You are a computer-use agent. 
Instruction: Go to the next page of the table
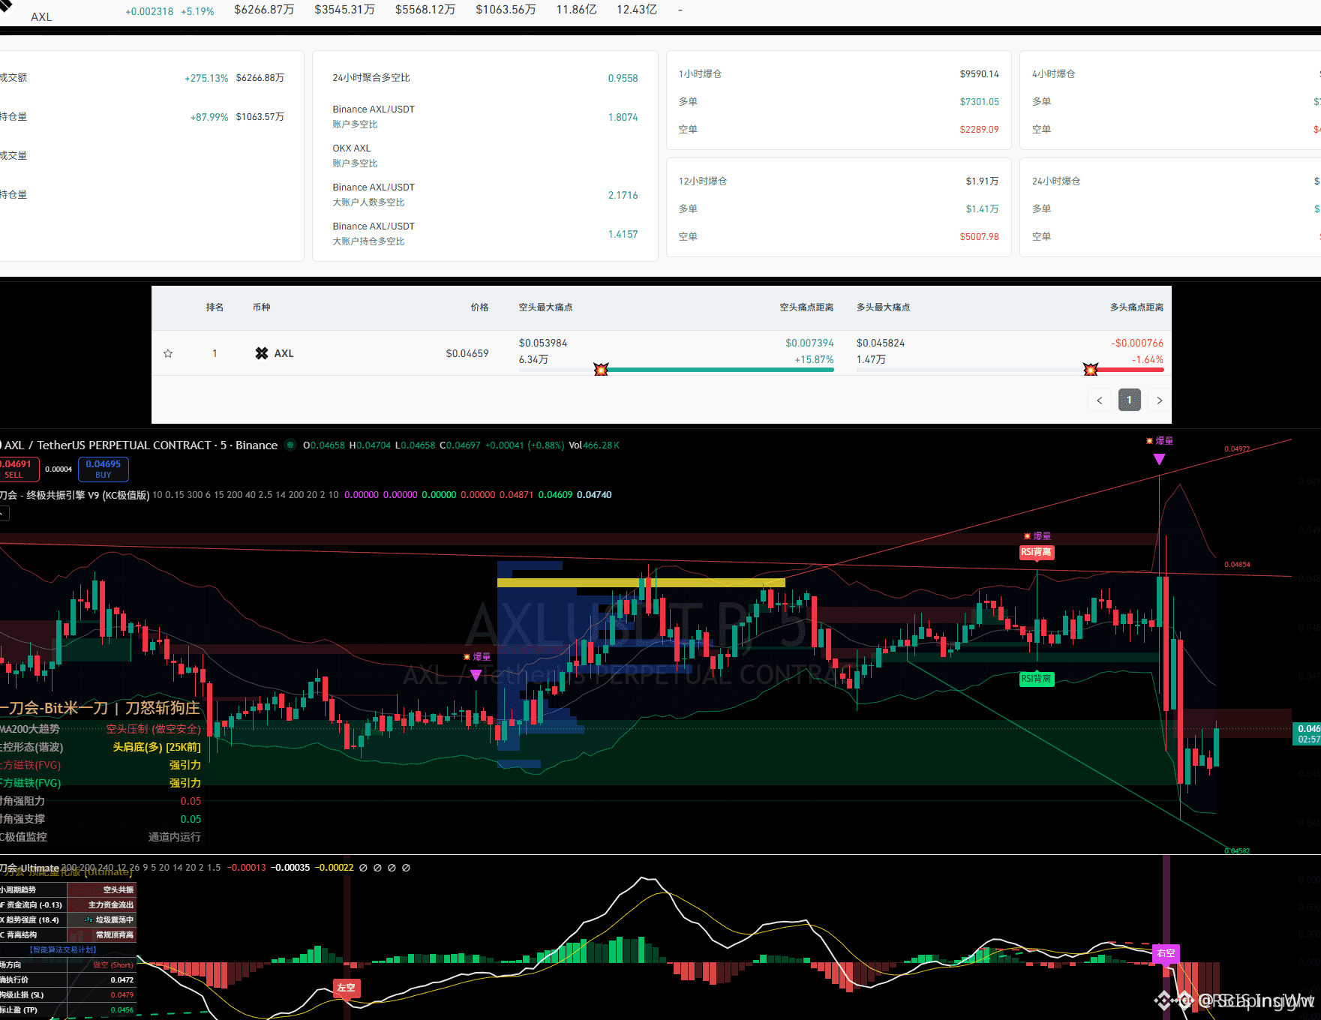(x=1160, y=400)
